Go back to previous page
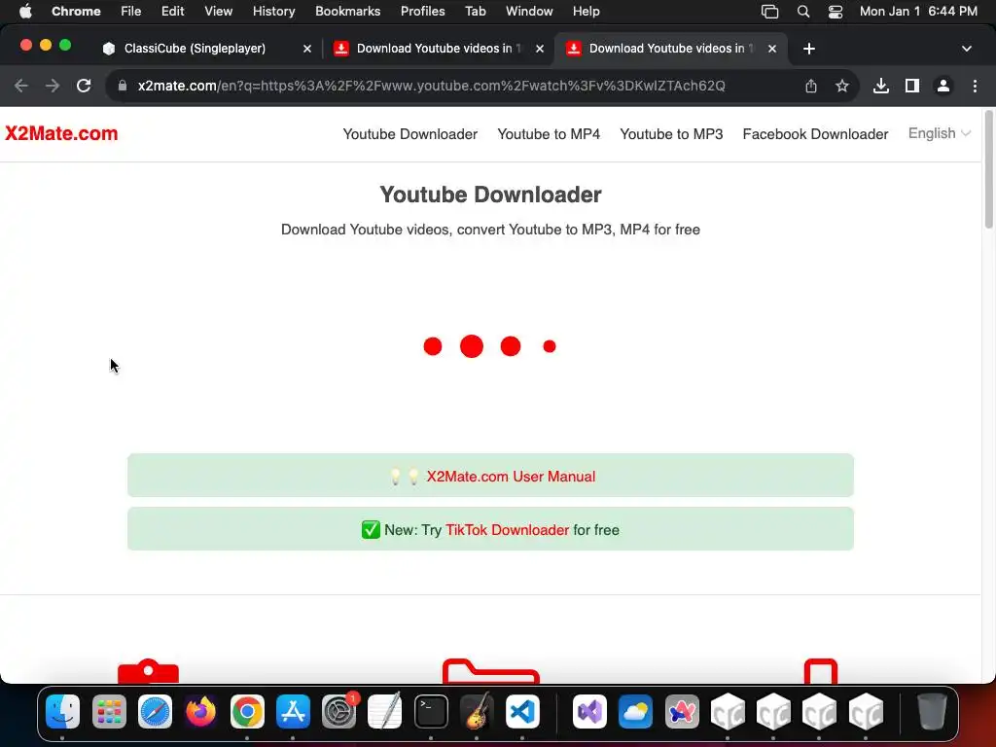This screenshot has width=996, height=747. pos(21,86)
